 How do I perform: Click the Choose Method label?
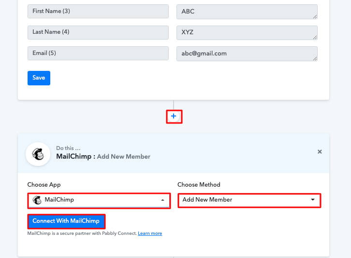click(x=199, y=185)
